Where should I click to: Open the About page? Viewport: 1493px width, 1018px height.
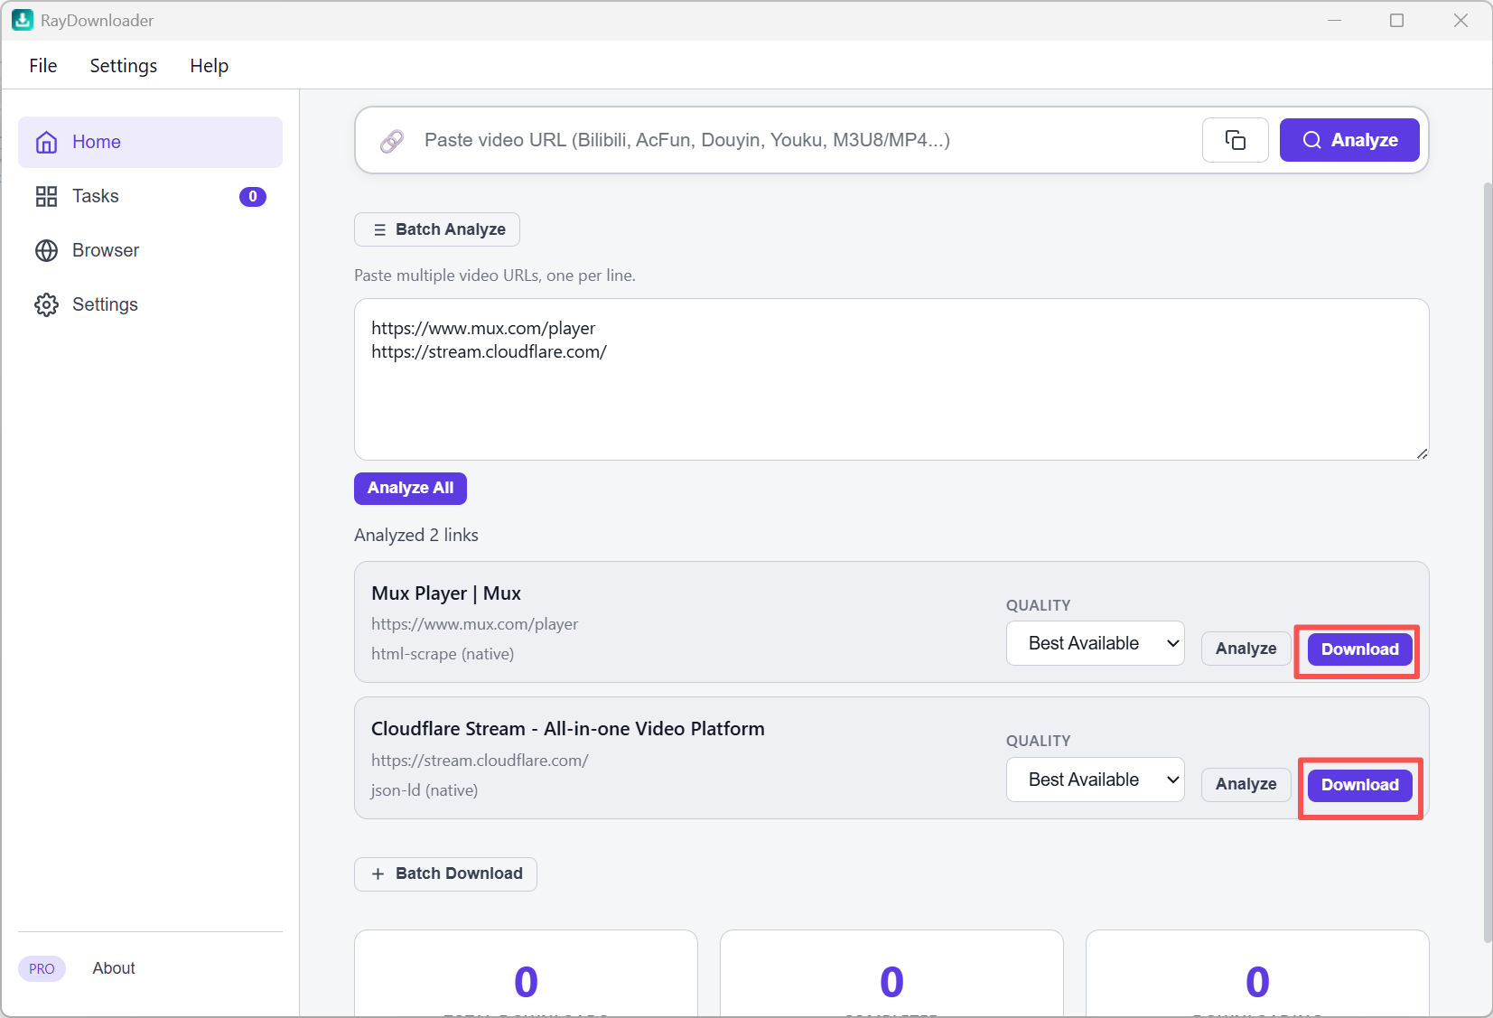114,968
